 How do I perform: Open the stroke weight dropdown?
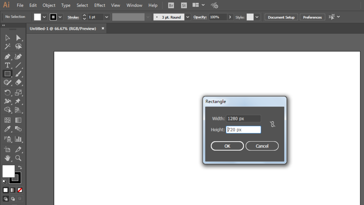click(x=107, y=17)
